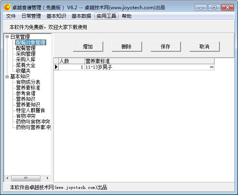Select 参考食谱 in the tree
The width and height of the screenshot is (238, 195).
point(25,93)
